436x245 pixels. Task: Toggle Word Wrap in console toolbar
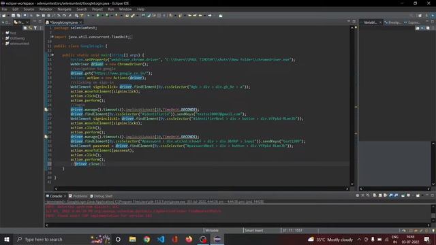pos(385,195)
